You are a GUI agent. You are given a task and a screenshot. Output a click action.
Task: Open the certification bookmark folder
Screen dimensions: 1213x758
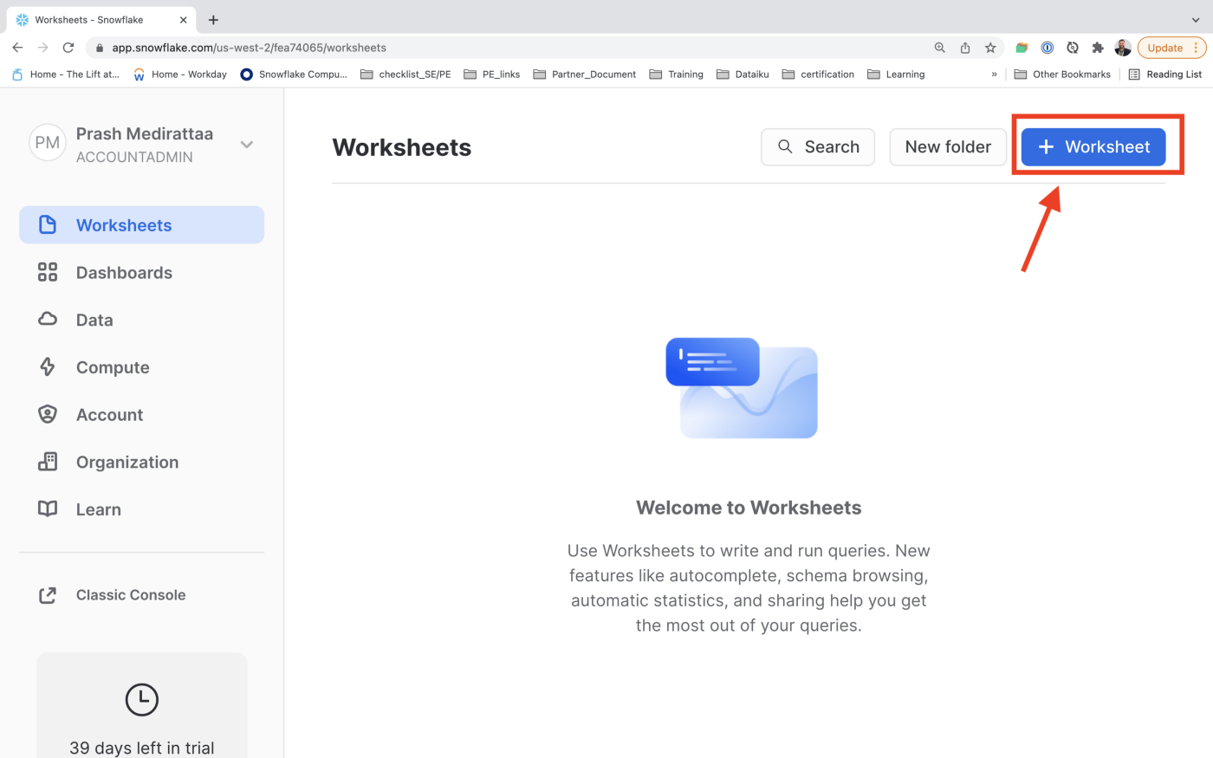pos(818,75)
